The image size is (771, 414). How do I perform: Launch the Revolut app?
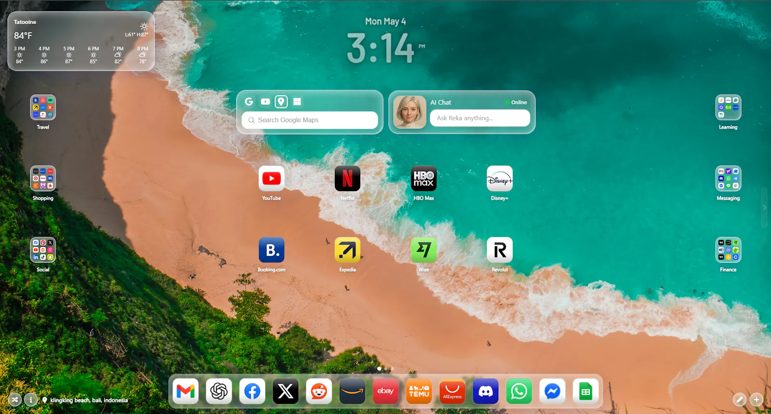(x=500, y=250)
